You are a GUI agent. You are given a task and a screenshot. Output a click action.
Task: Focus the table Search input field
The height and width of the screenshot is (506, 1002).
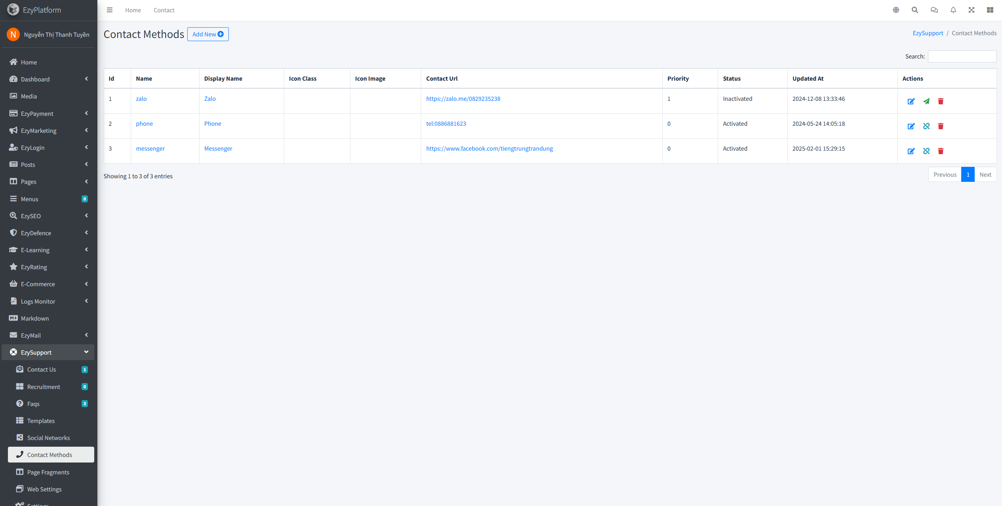tap(962, 56)
